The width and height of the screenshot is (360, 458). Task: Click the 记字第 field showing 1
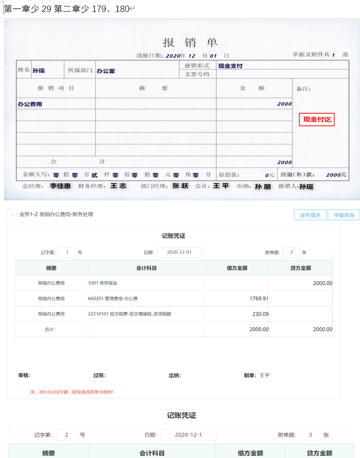67,253
